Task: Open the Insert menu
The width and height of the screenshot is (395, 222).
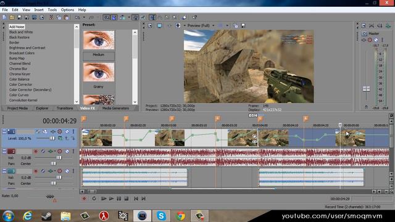Action: point(39,10)
